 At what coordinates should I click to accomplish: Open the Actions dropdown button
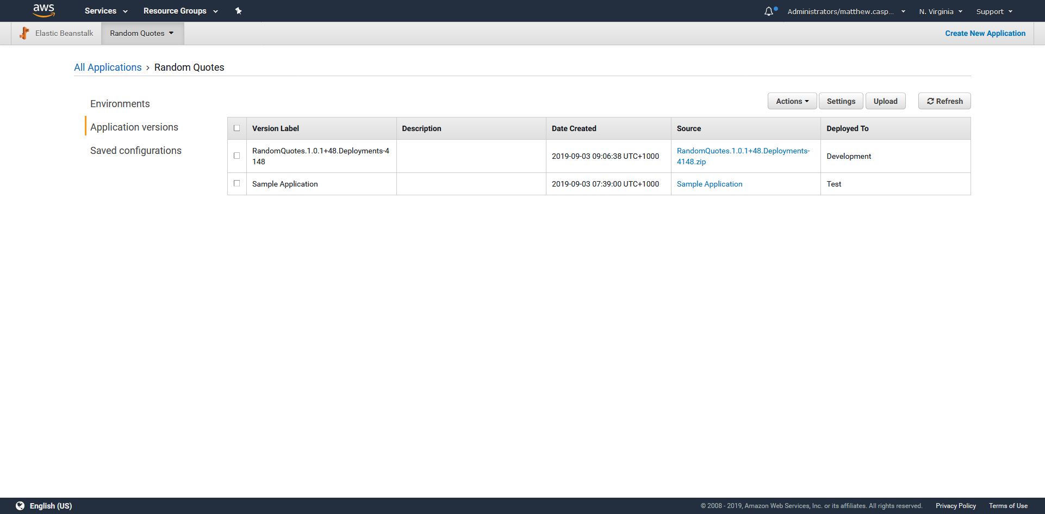792,101
